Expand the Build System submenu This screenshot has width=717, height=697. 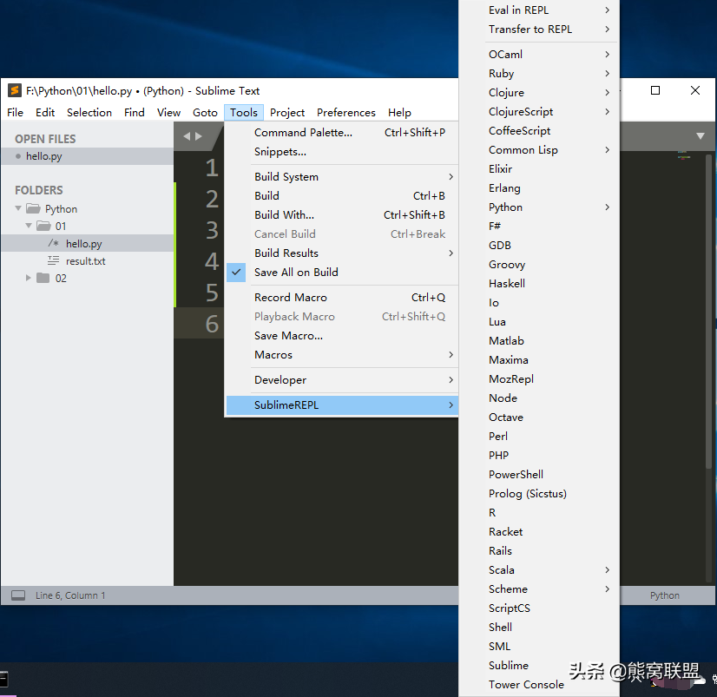pyautogui.click(x=342, y=176)
